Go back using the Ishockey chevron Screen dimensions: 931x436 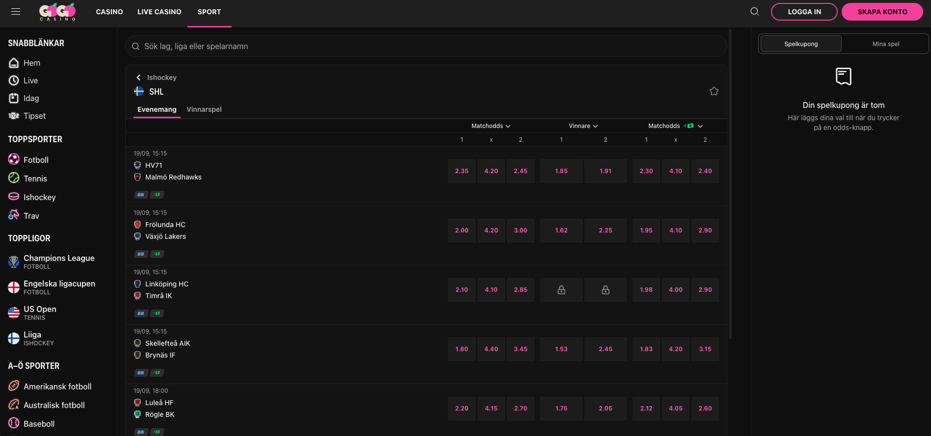click(138, 77)
